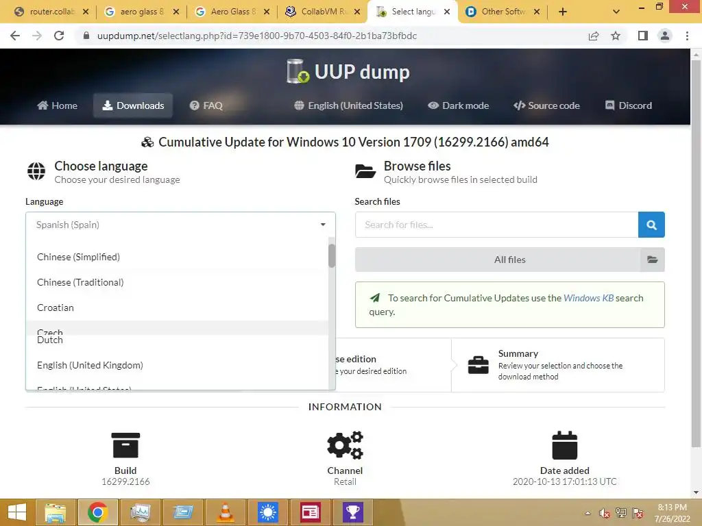702x526 pixels.
Task: Open Discord link
Action: click(x=629, y=105)
